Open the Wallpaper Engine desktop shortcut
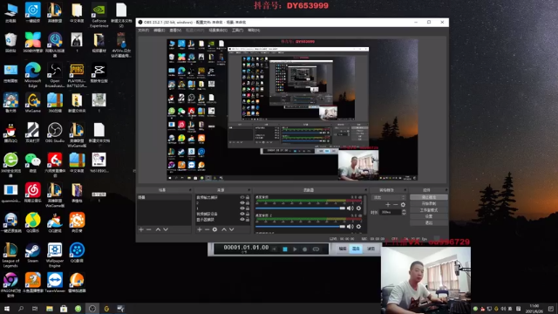This screenshot has height=314, width=558. tap(55, 255)
